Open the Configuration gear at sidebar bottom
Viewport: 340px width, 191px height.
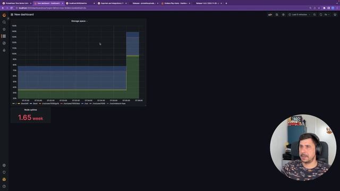(x=4, y=165)
